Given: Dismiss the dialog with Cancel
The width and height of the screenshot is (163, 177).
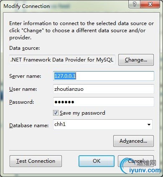Looking at the screenshot, I should (x=136, y=161).
